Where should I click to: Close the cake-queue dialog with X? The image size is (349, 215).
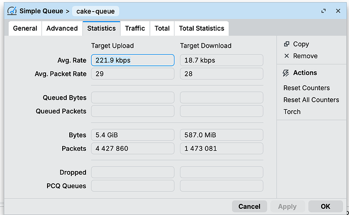click(x=338, y=11)
